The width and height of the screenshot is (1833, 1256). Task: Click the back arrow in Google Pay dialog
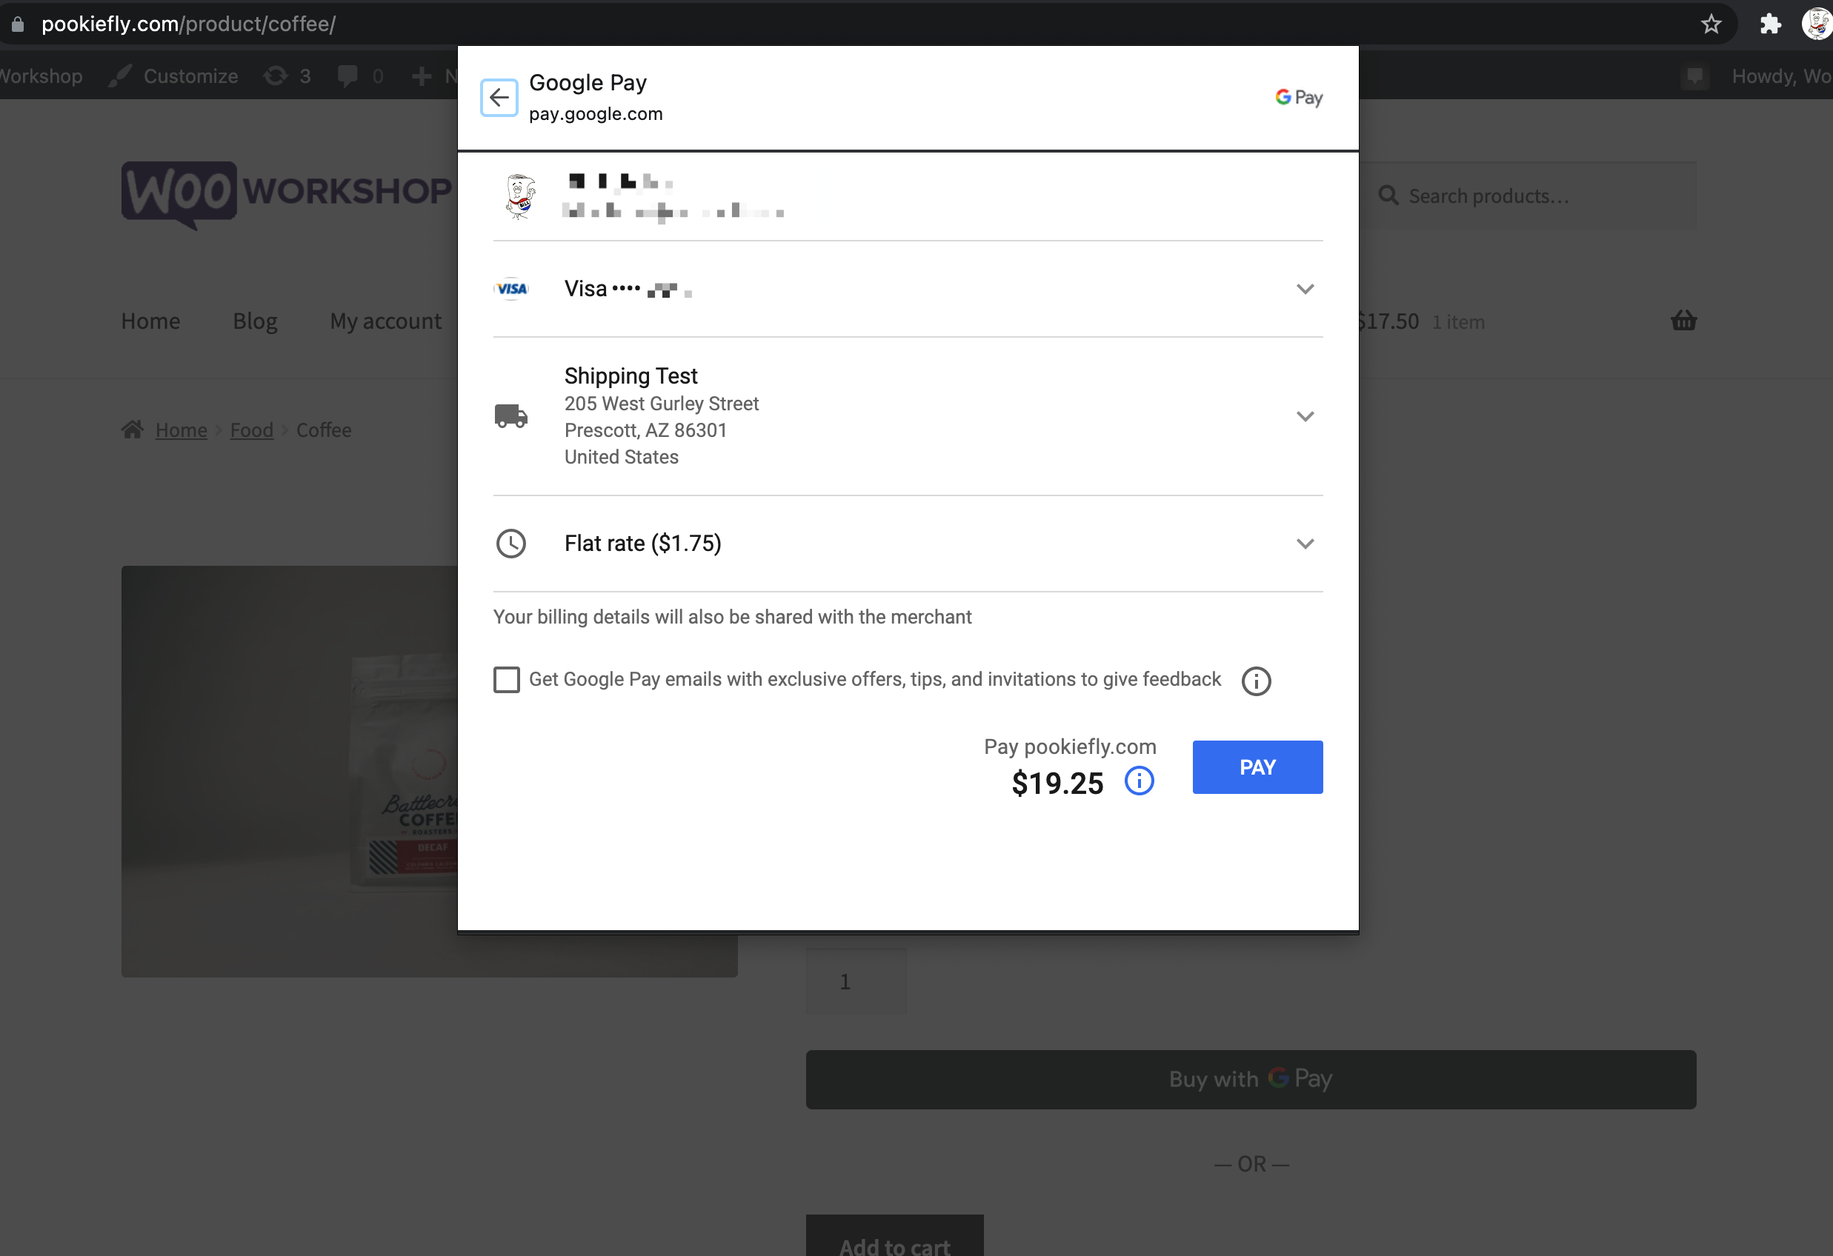[499, 98]
